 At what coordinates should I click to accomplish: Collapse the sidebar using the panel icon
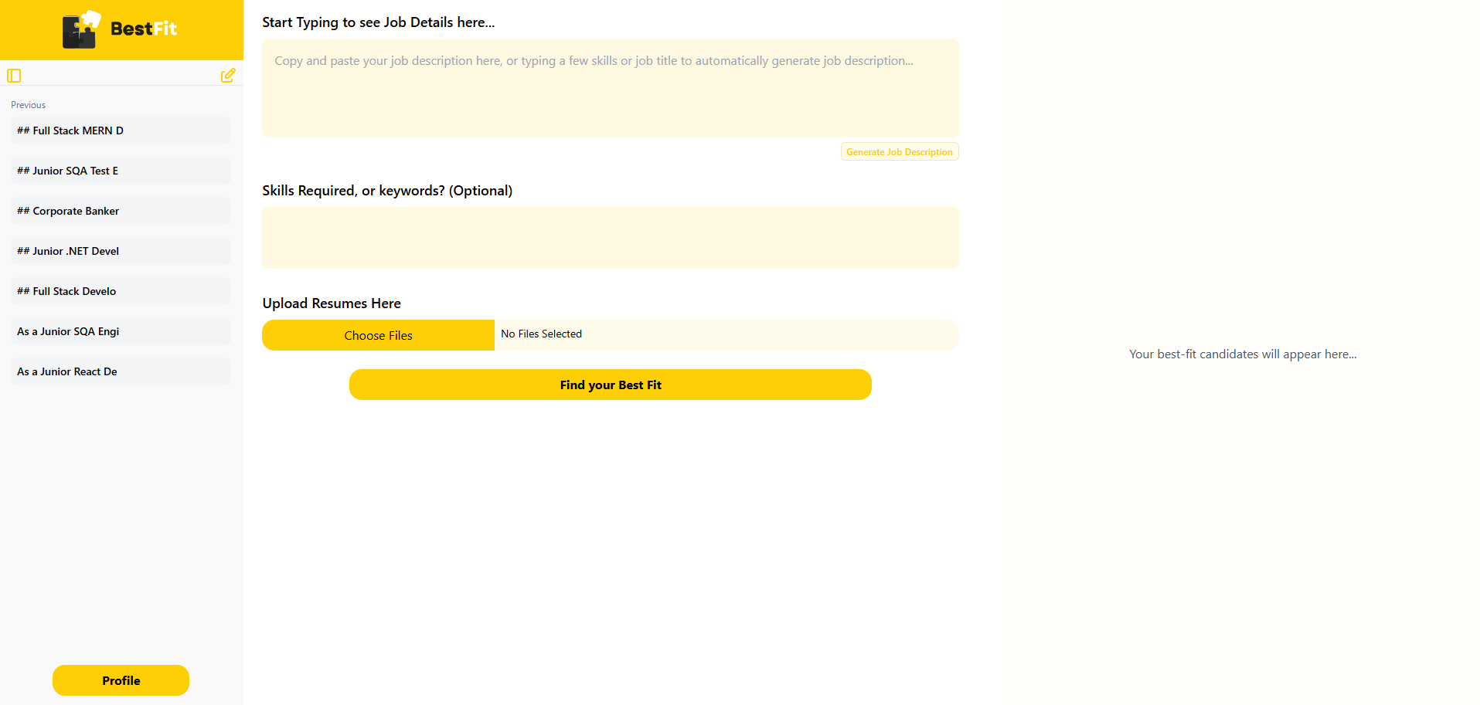[14, 76]
